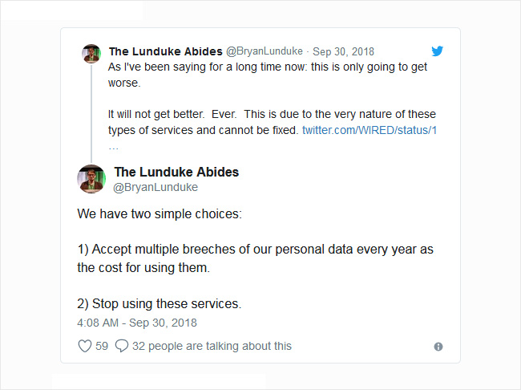Screen dimensions: 521x390
Task: Like the tweet with the heart icon
Action: tap(85, 346)
